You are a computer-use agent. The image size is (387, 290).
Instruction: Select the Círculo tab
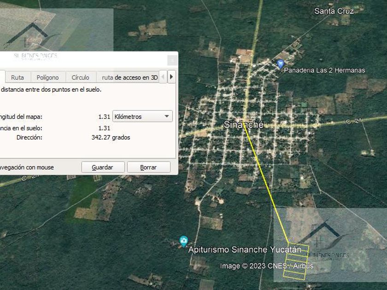click(81, 77)
